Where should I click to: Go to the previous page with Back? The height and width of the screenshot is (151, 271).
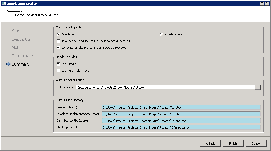tap(210, 144)
